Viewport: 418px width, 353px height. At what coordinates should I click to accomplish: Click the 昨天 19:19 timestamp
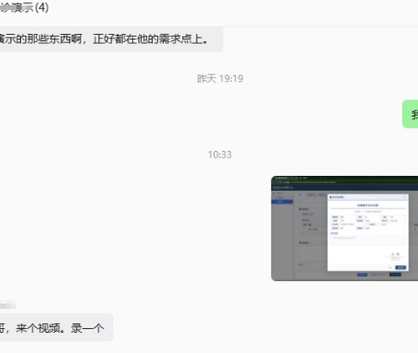[x=220, y=78]
